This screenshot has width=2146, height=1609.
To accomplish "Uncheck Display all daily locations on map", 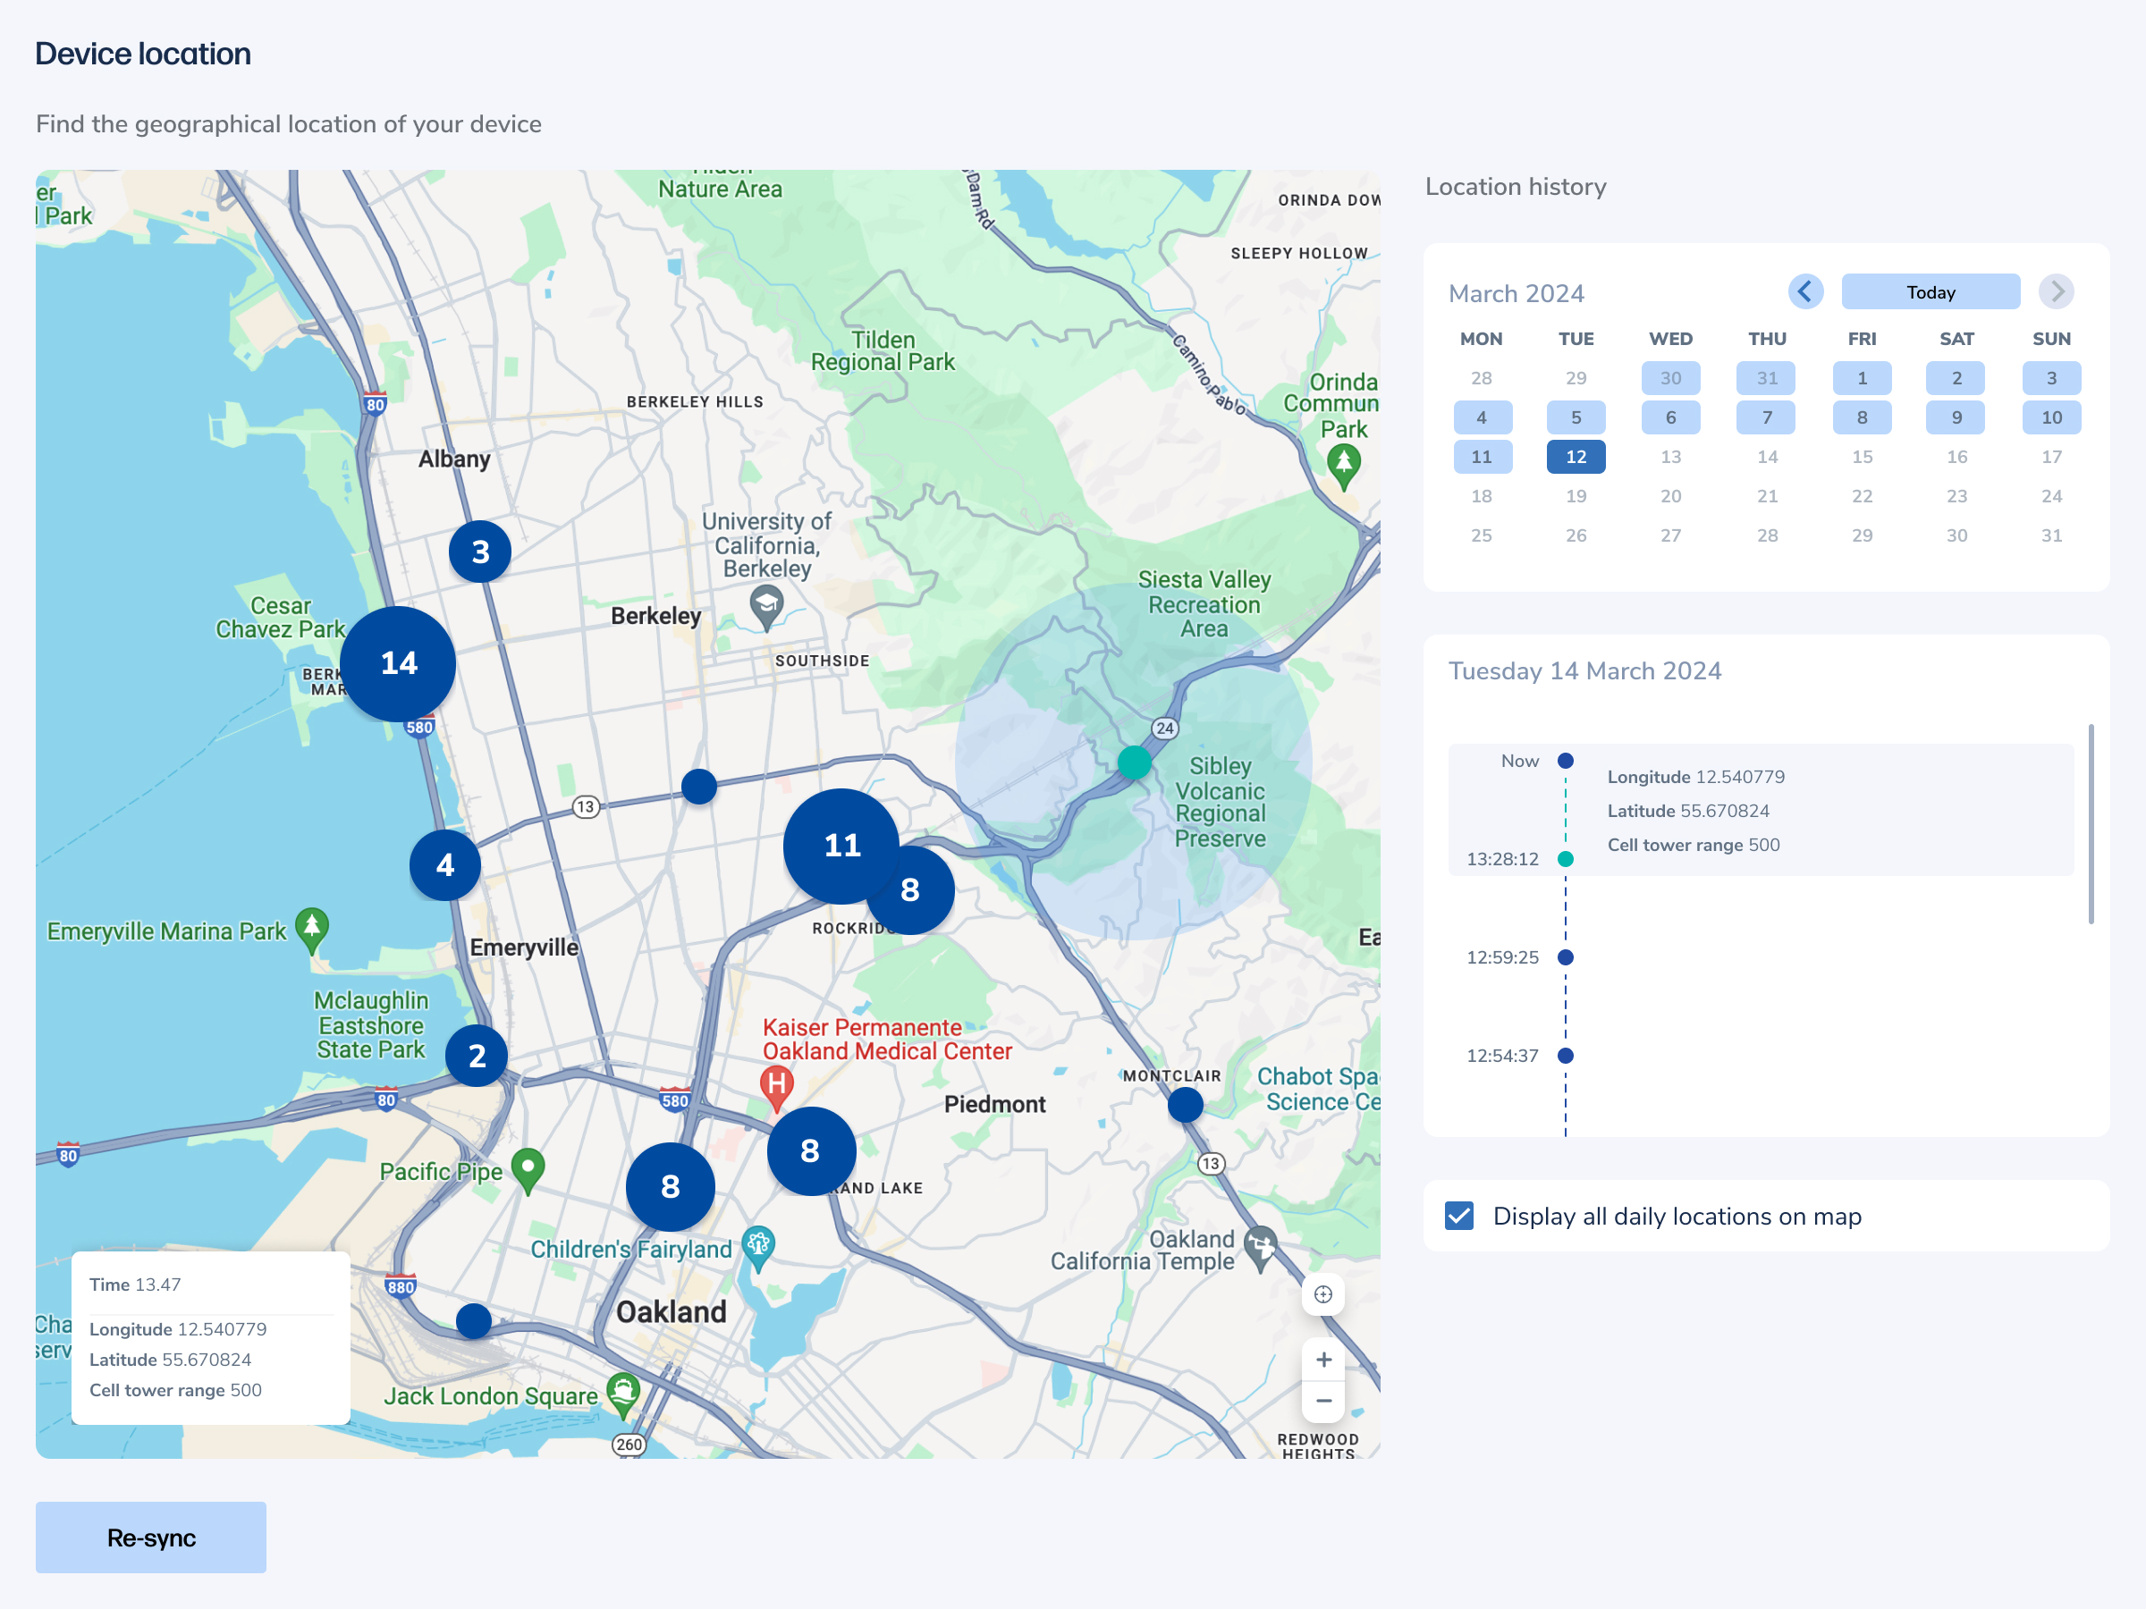I will [1459, 1217].
